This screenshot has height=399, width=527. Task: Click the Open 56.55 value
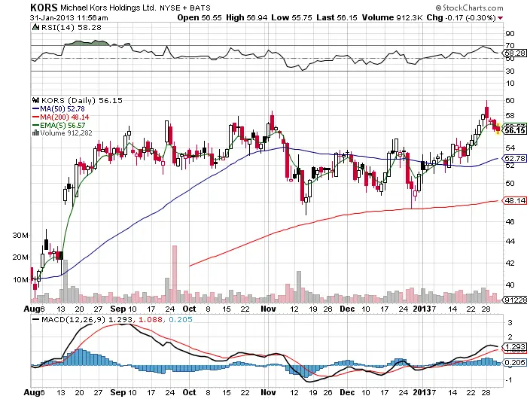(200, 17)
